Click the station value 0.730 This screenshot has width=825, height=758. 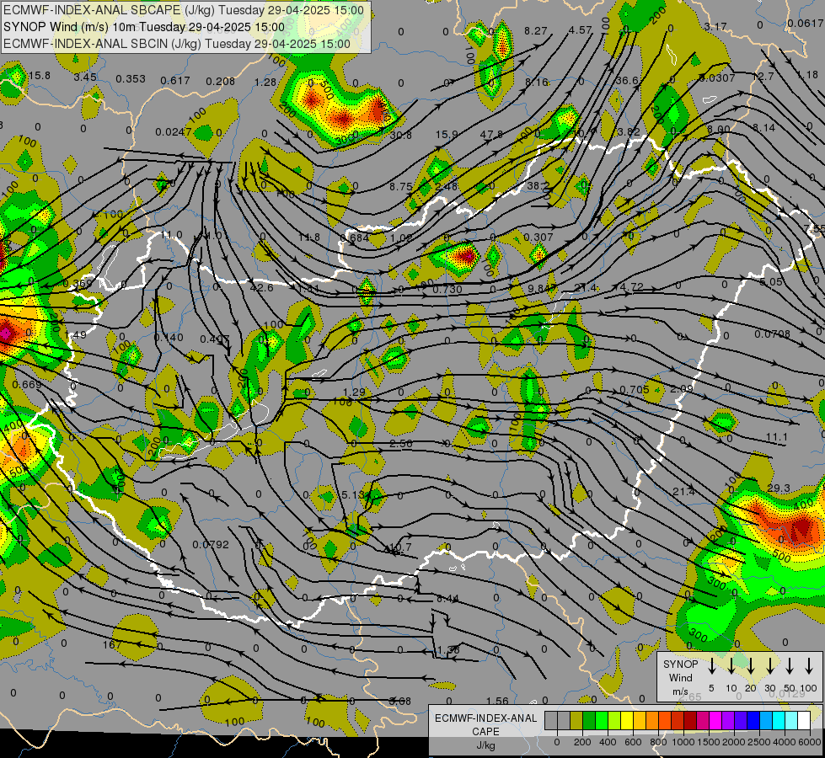(447, 290)
